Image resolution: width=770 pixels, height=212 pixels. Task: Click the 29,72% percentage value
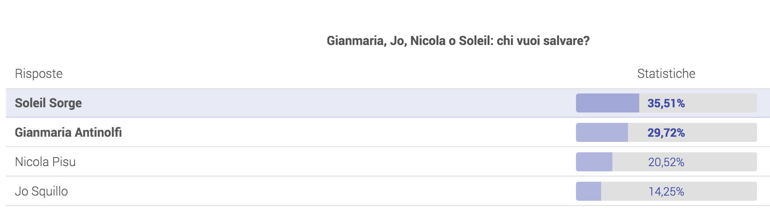coord(666,132)
